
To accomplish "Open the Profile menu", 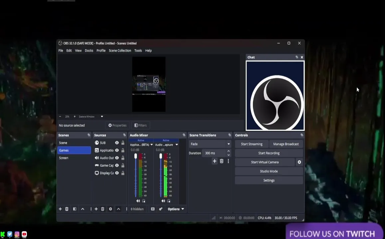I will click(x=101, y=50).
